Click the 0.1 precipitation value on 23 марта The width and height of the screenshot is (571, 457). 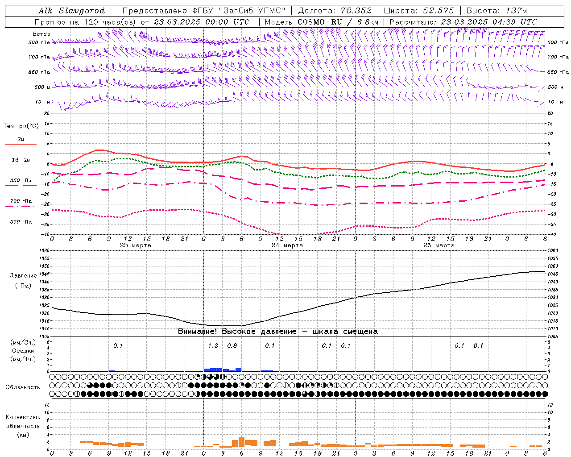coord(118,345)
